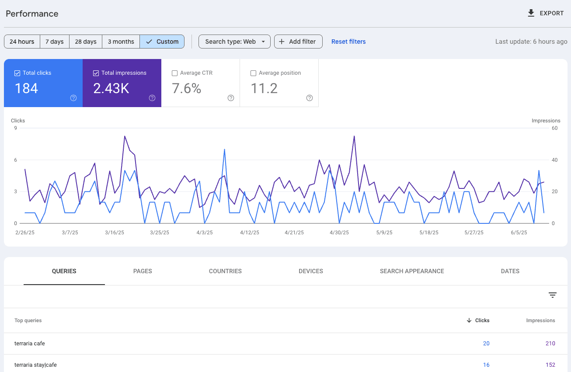Click the Top queries column header

coord(28,320)
